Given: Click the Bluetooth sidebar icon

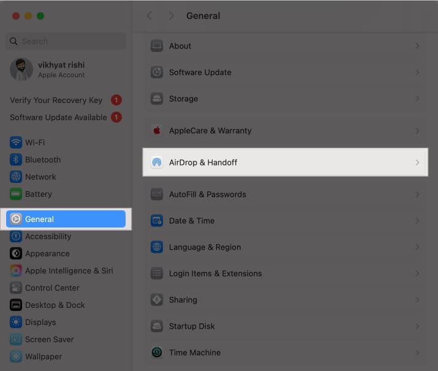Looking at the screenshot, I should pos(16,159).
